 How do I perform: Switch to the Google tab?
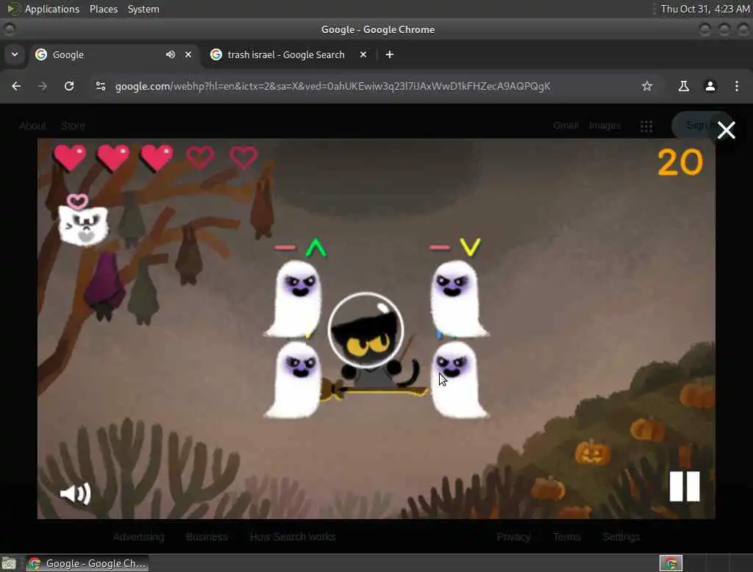coord(113,54)
